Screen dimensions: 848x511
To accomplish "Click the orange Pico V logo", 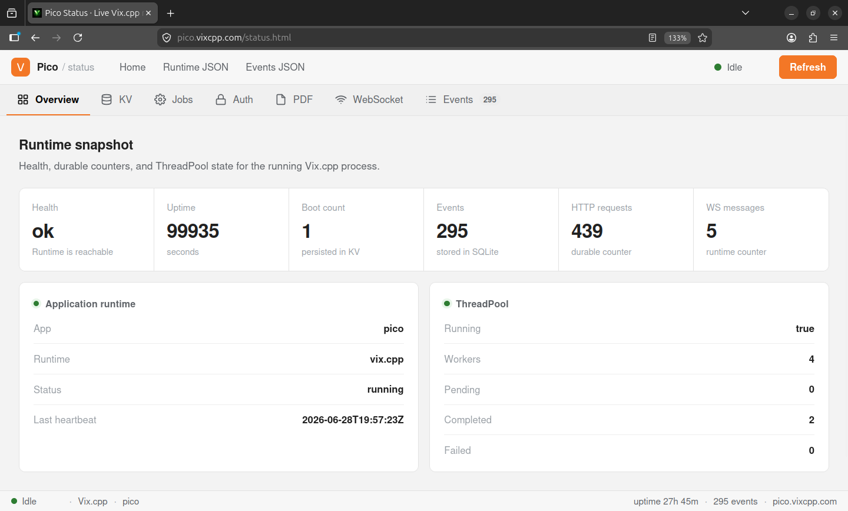I will (21, 67).
